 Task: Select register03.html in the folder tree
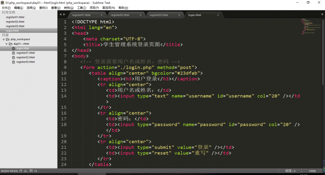(25, 62)
